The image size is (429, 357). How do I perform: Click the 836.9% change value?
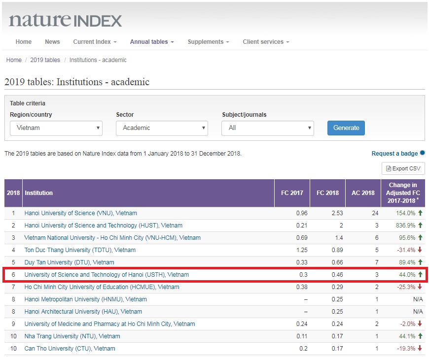[x=405, y=226]
